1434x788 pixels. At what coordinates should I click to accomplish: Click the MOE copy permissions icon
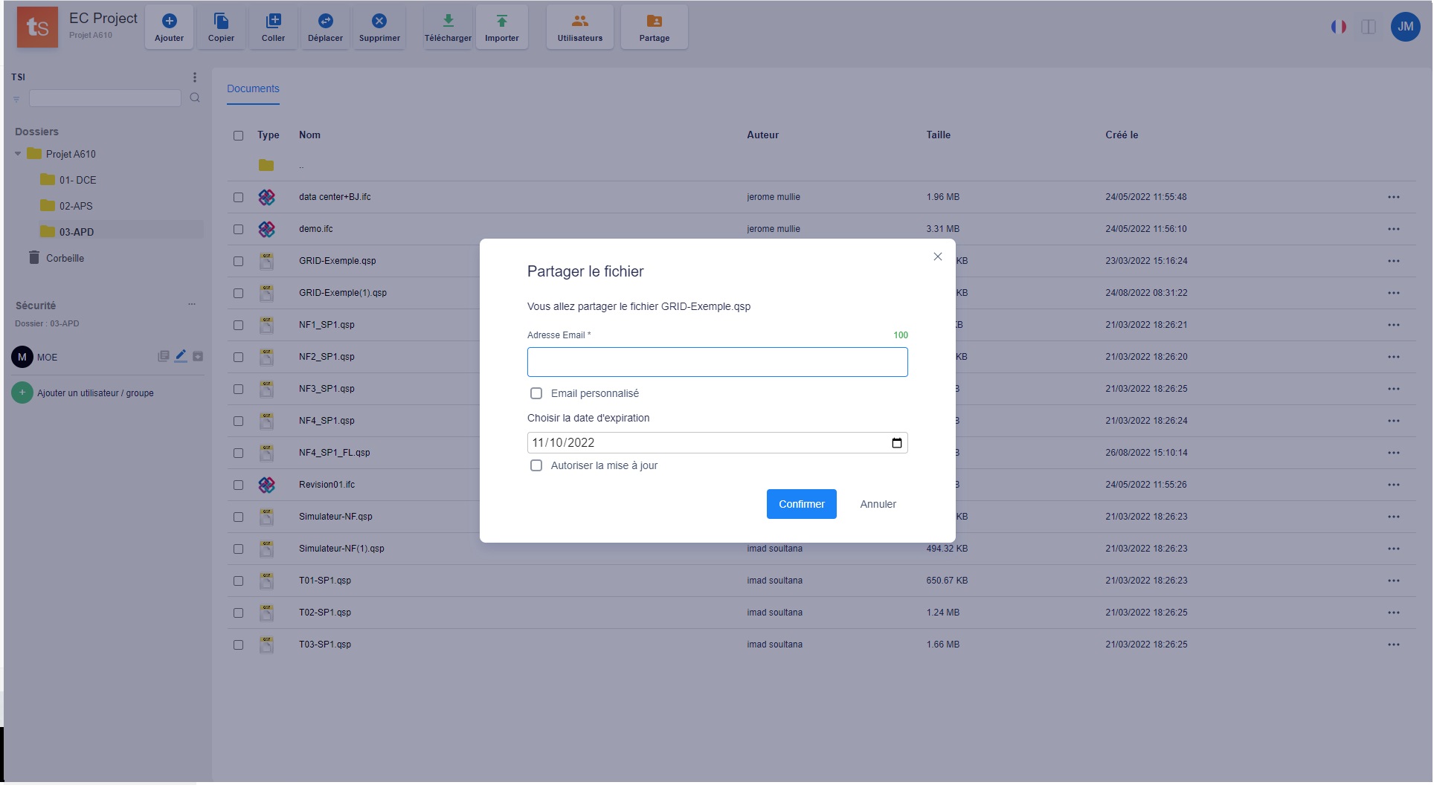coord(164,356)
